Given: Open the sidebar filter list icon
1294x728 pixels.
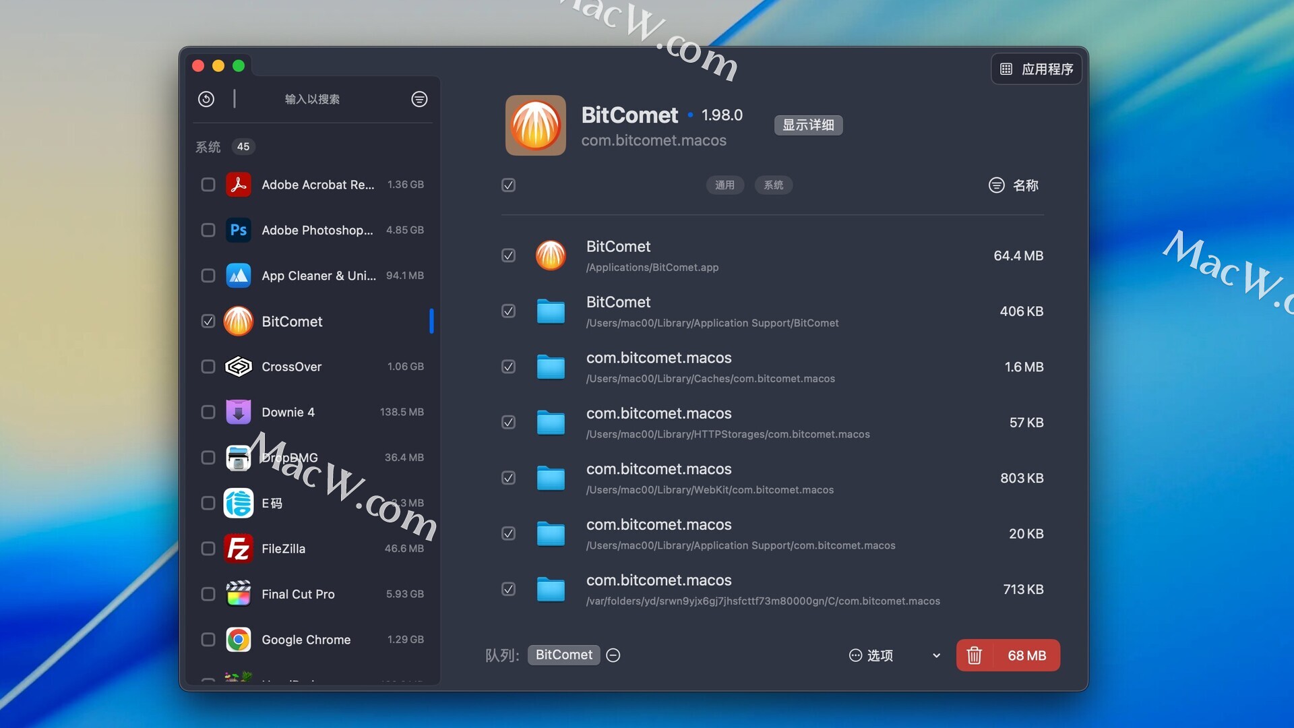Looking at the screenshot, I should [x=419, y=99].
